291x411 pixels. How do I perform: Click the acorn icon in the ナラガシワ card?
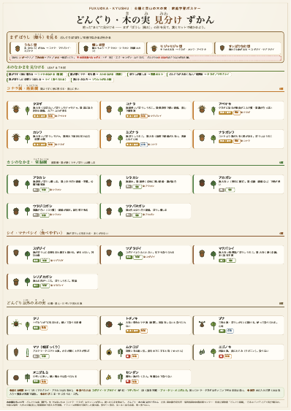click(x=202, y=138)
